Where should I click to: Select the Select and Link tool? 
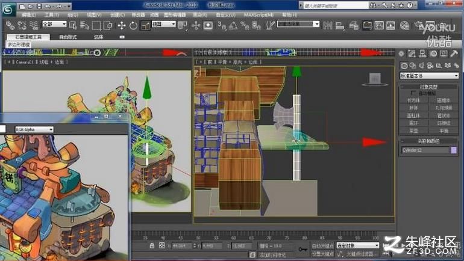tap(10, 26)
